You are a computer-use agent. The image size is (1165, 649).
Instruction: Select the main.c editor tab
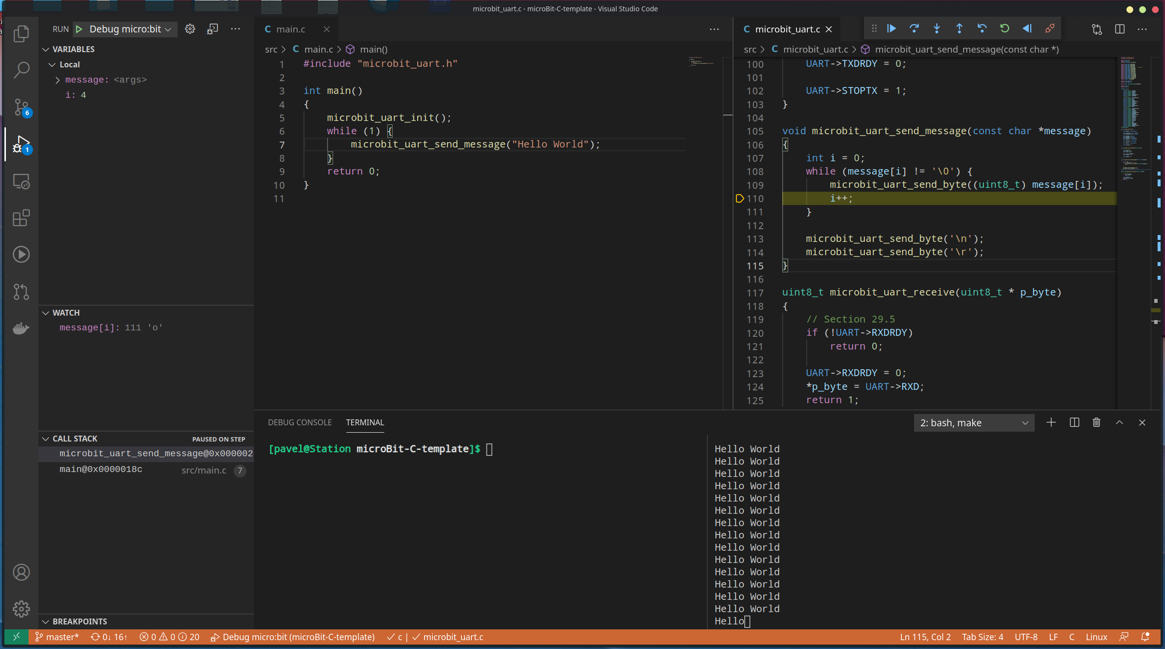tap(290, 29)
